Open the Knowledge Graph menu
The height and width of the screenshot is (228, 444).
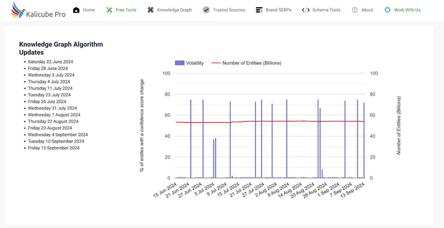tap(175, 10)
